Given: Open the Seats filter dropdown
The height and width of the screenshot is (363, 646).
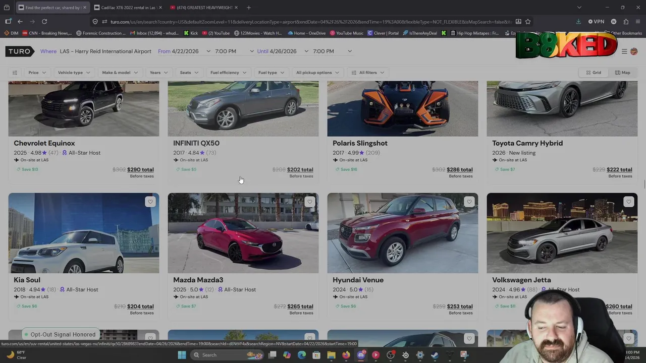Looking at the screenshot, I should pos(189,73).
